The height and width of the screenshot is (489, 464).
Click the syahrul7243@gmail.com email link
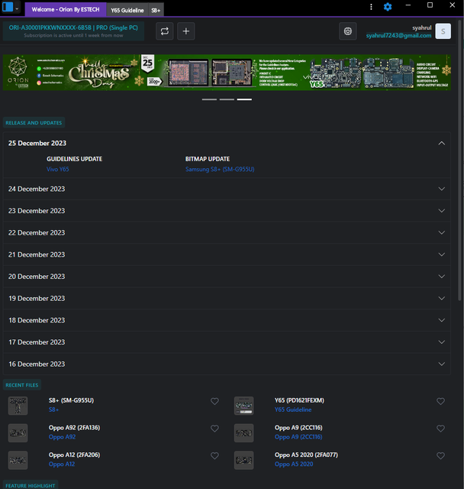point(398,36)
